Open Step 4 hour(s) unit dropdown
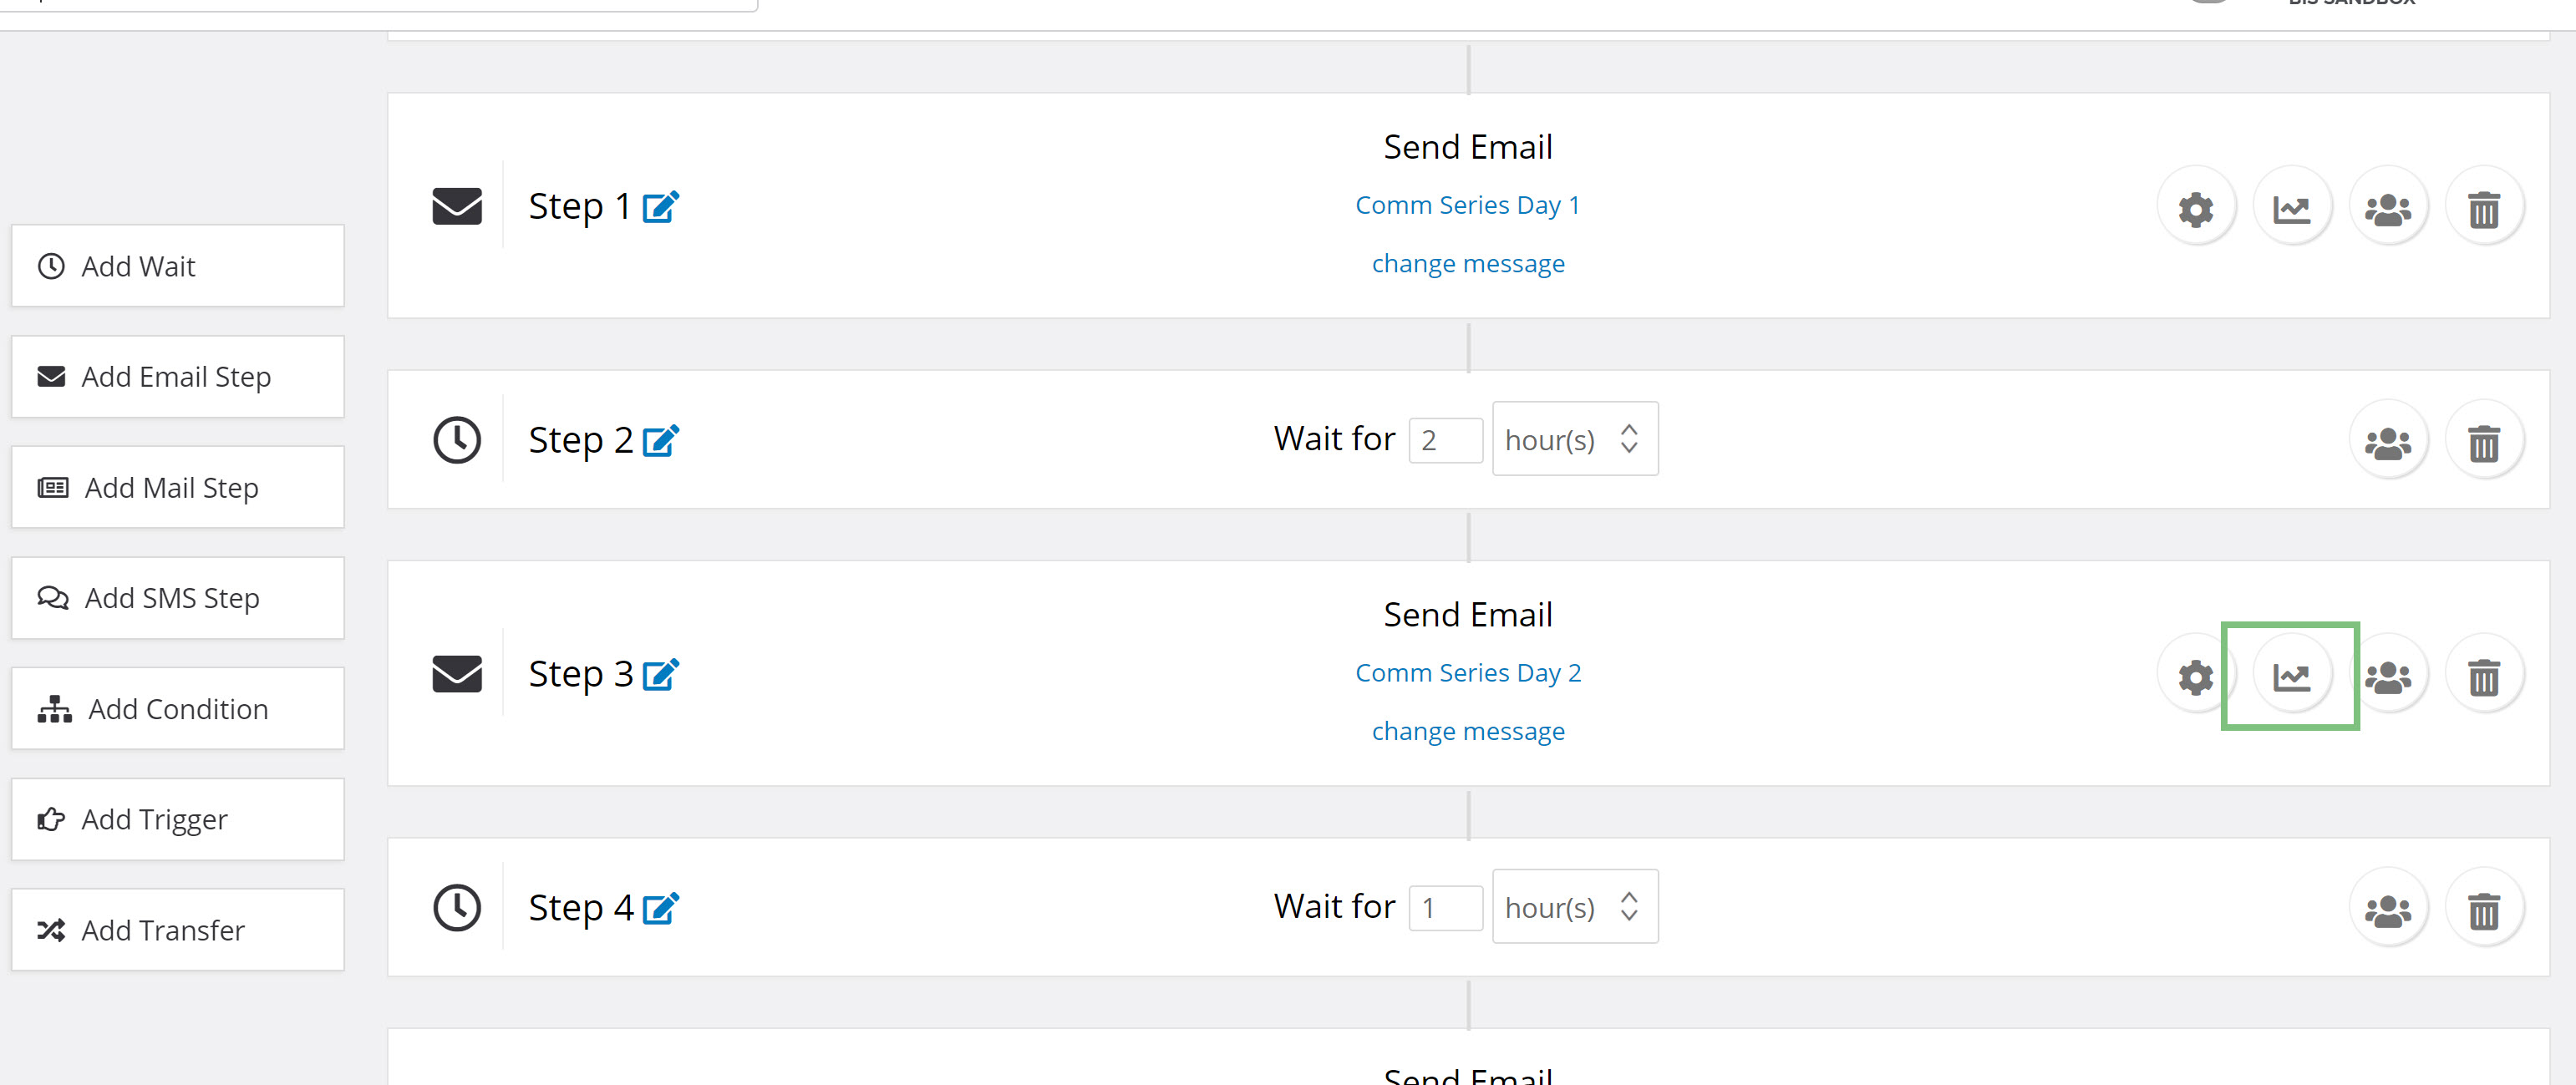Image resolution: width=2576 pixels, height=1085 pixels. (1575, 907)
